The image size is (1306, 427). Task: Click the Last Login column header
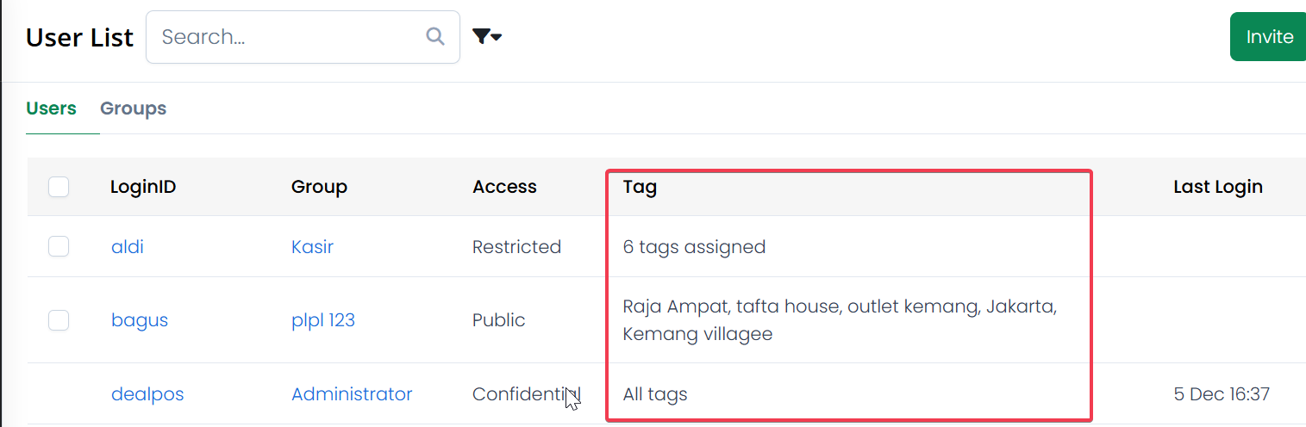(1217, 187)
